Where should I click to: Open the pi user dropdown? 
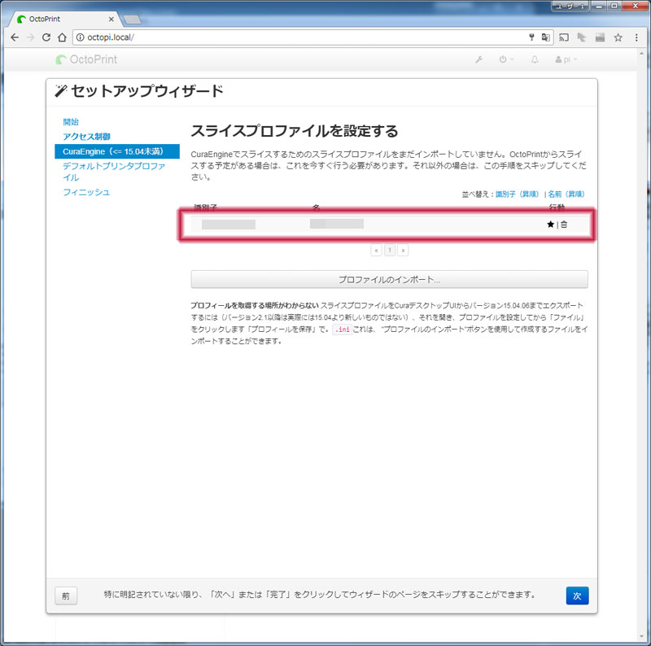click(566, 59)
